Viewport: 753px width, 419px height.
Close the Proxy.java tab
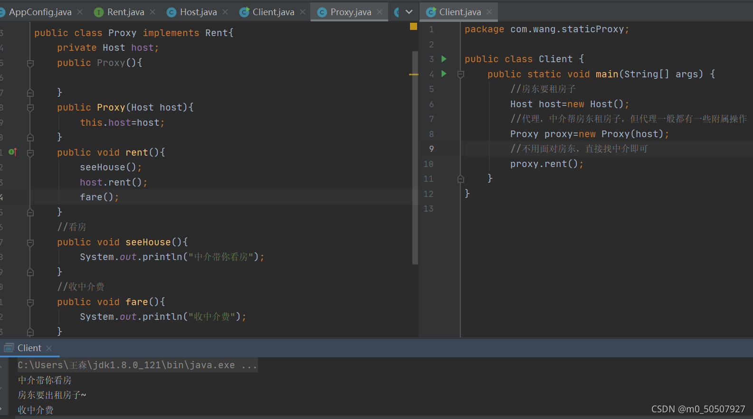pyautogui.click(x=380, y=12)
